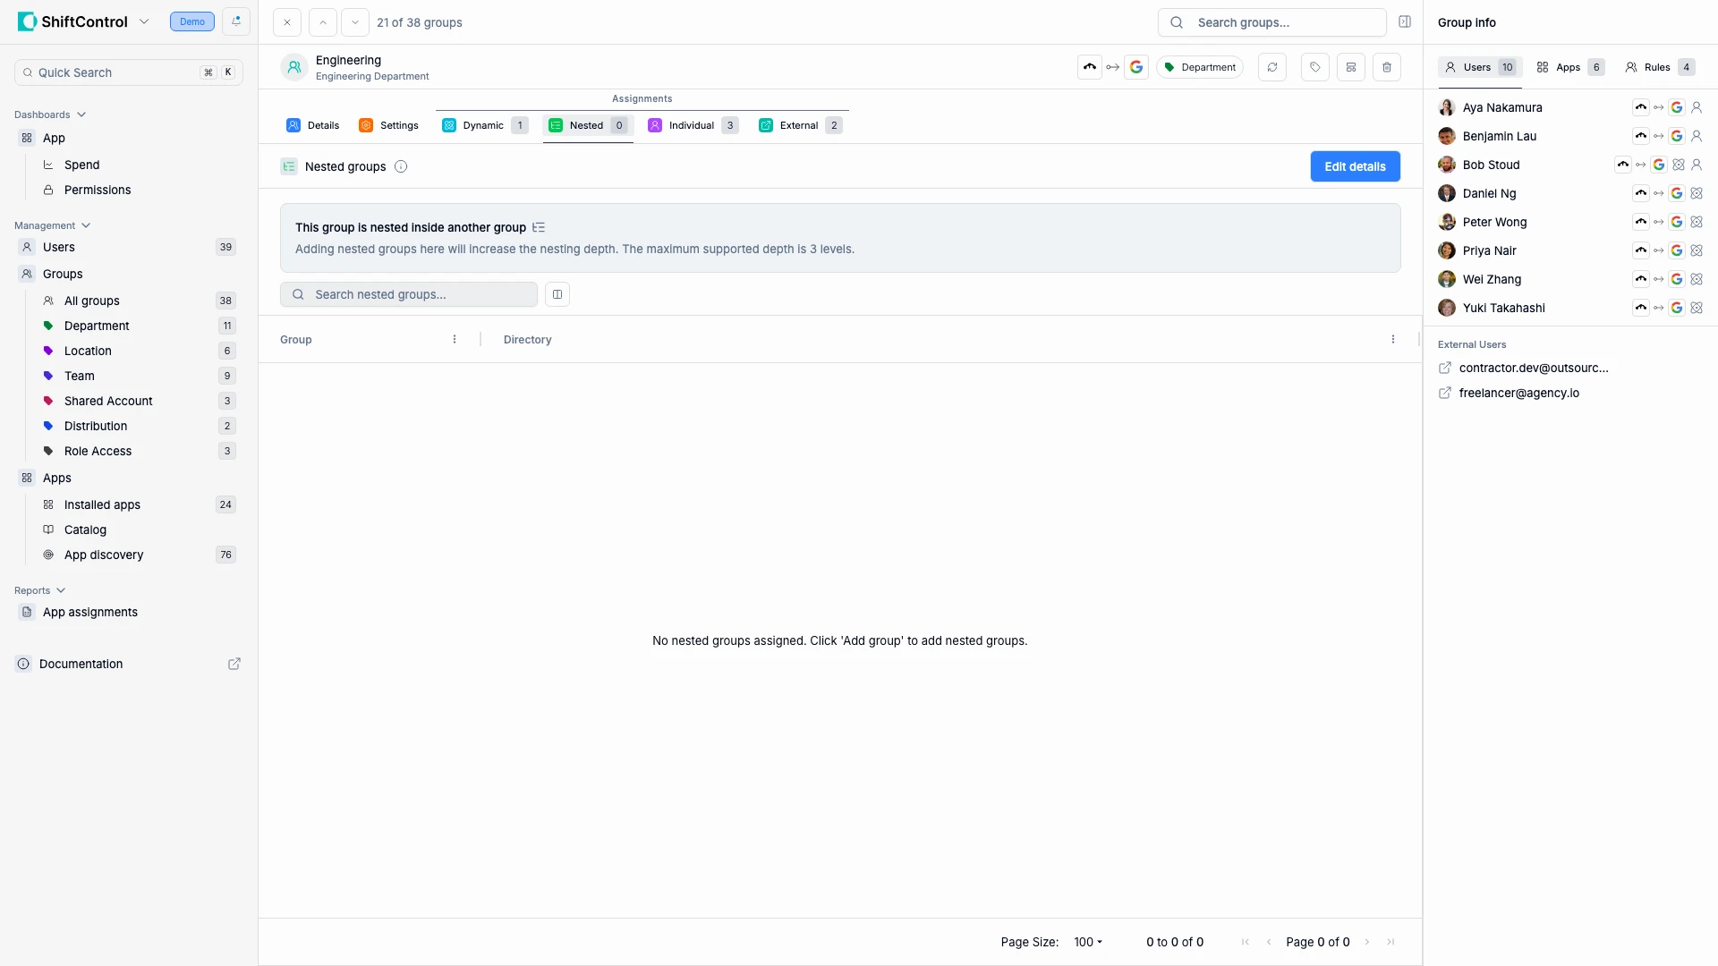This screenshot has height=966, width=1718.
Task: Click the Search groups field
Action: click(x=1271, y=22)
